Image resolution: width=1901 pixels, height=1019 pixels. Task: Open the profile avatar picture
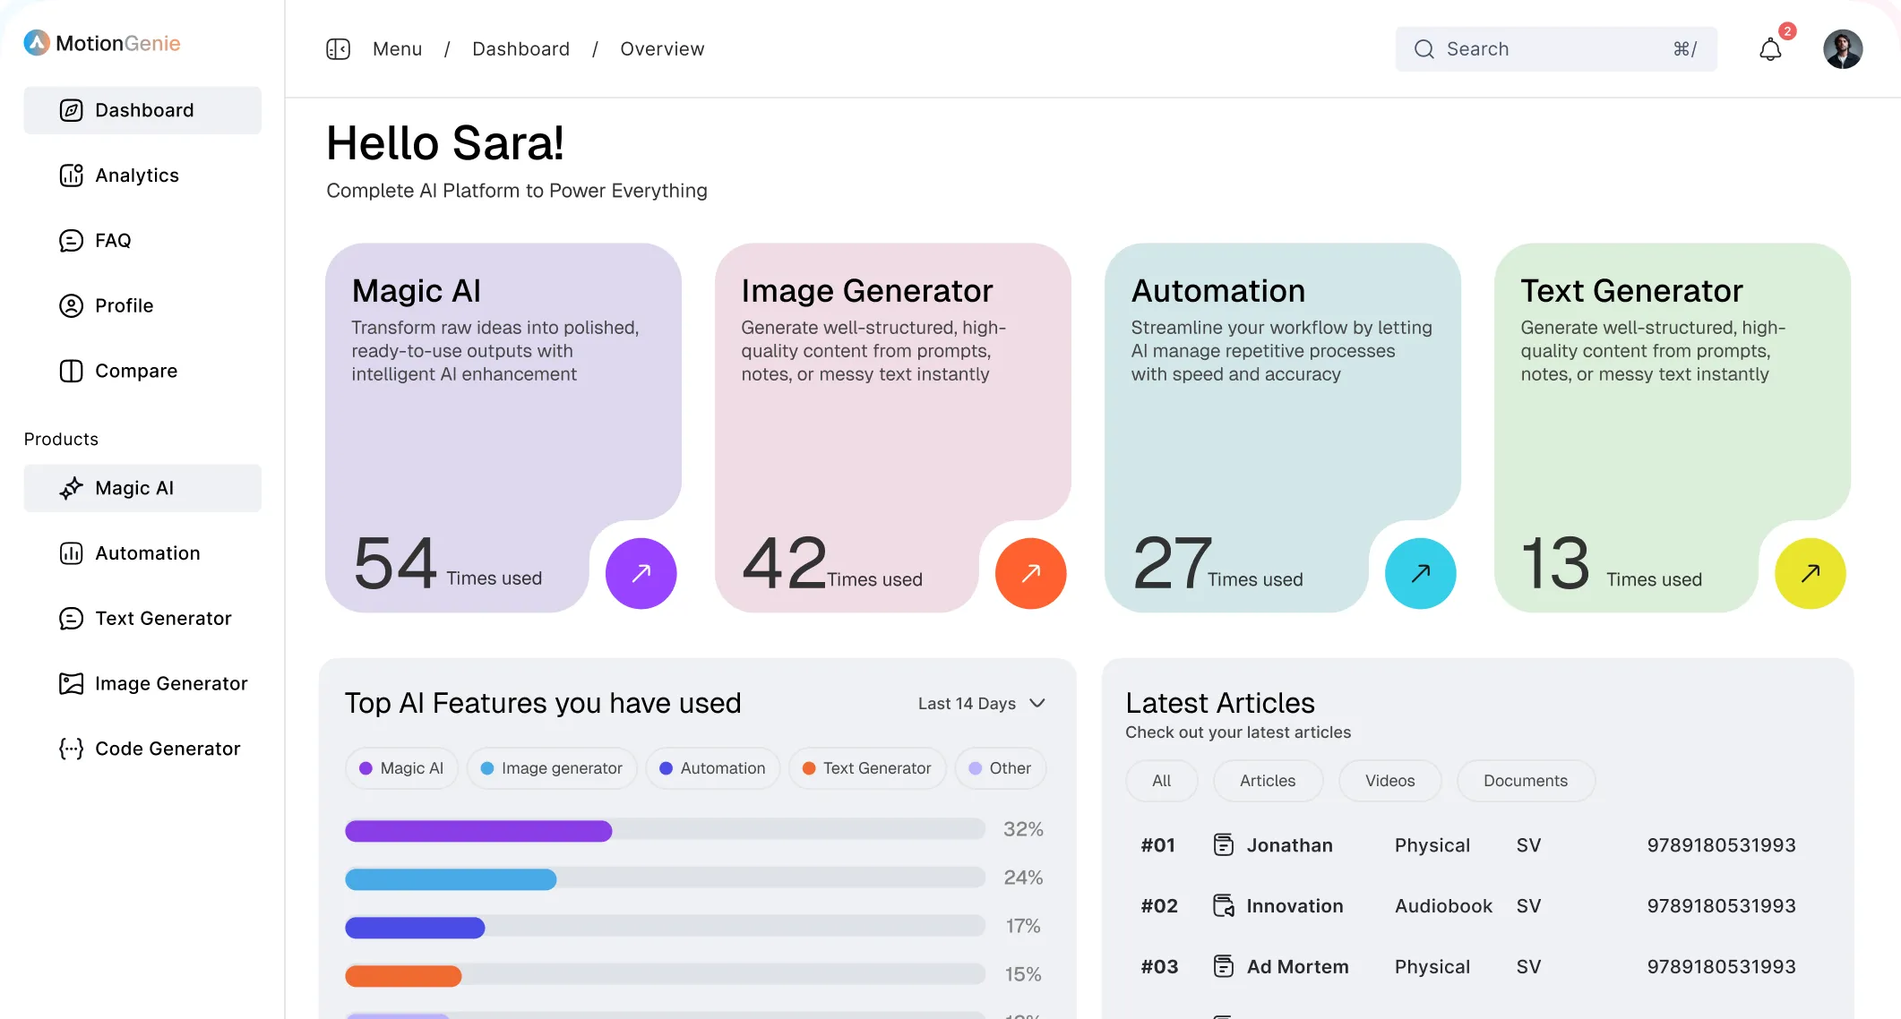[1842, 48]
